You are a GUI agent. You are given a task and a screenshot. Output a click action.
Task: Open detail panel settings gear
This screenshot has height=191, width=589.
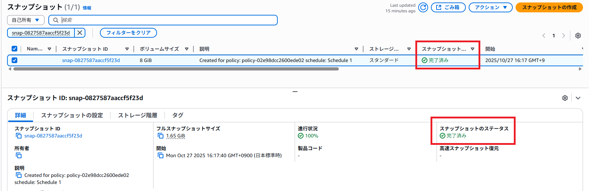[565, 98]
